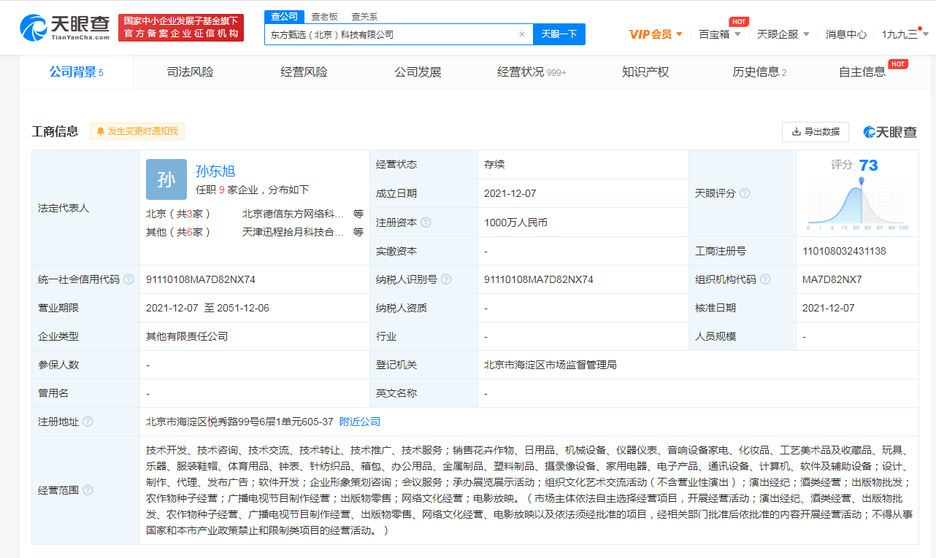Click the 北京市海淀区市场监督管理局 registration authority text

[x=551, y=365]
